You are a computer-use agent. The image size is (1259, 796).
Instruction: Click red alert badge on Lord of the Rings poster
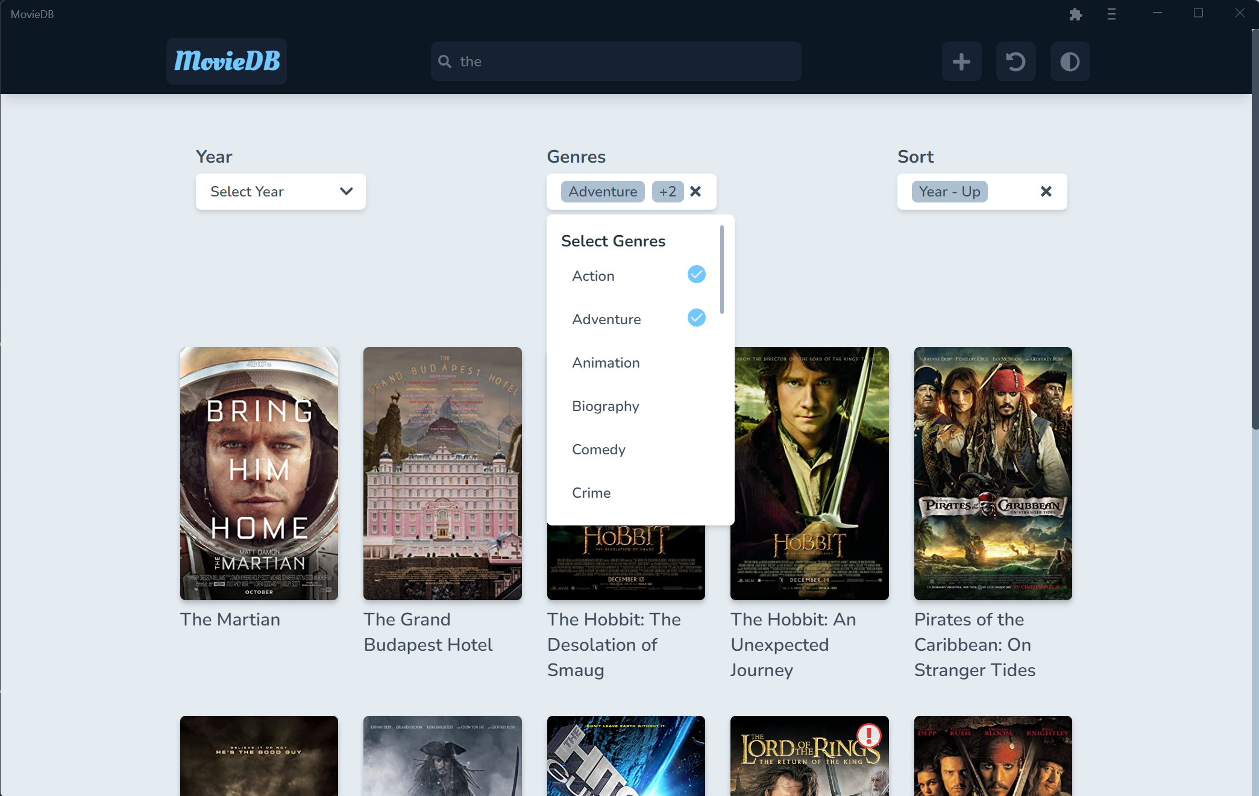(x=868, y=735)
